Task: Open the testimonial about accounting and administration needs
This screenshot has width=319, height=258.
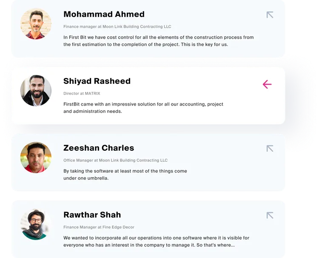Action: click(143, 108)
